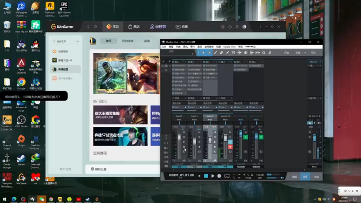
Task: Click channel 4 volume fader
Action: [x=225, y=138]
